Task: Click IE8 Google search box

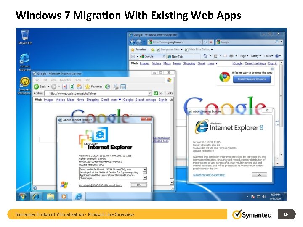Action: click(x=247, y=42)
